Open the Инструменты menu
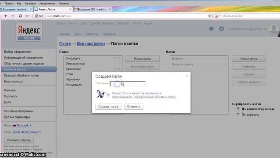 (47, 4)
